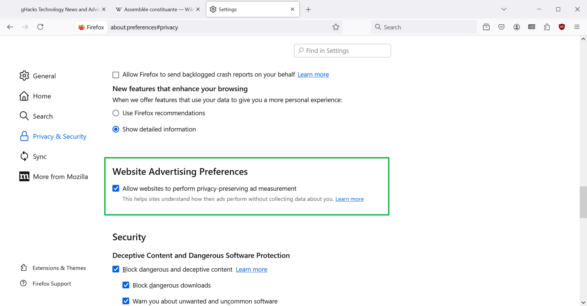Collapse the Wikipedia tab via its close control
587x306 pixels.
pos(198,9)
